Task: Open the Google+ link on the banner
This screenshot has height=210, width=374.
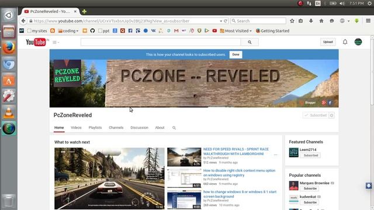Action: (324, 103)
